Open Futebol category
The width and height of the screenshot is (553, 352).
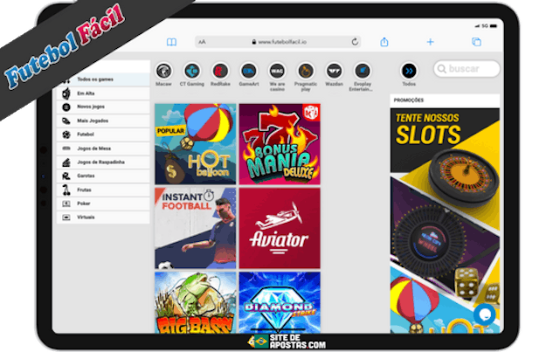tap(103, 135)
